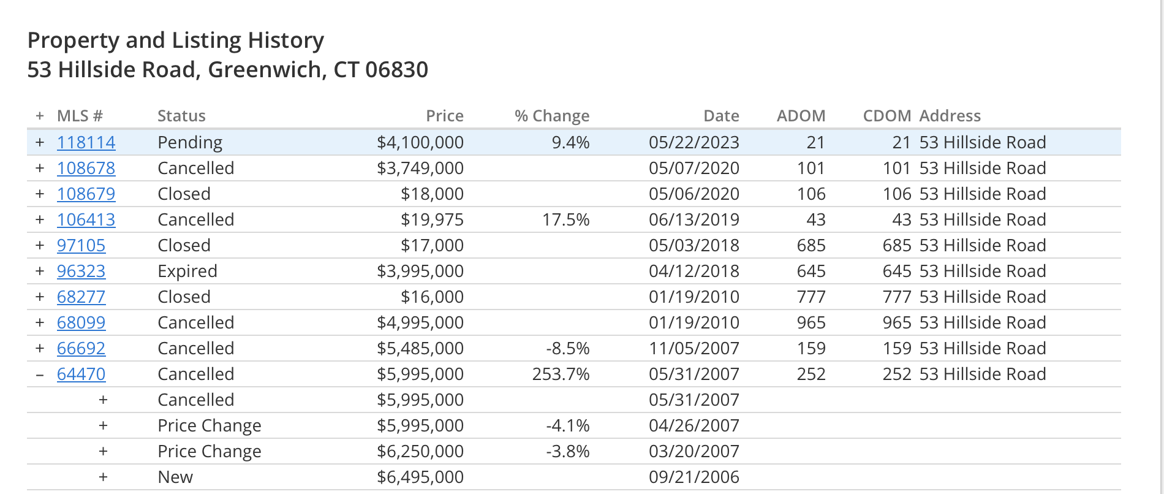Expand the New $6,495,000 history entry
Screen dimensions: 1164x494
click(x=103, y=477)
